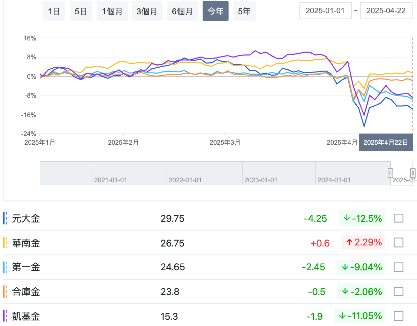Click the -0.5 price change value

pyautogui.click(x=317, y=292)
